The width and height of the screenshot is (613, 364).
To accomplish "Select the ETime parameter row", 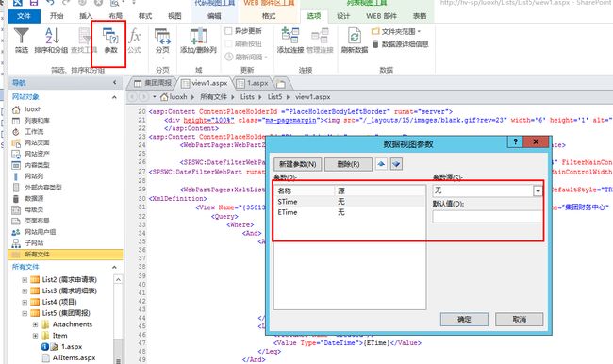I will (x=350, y=212).
